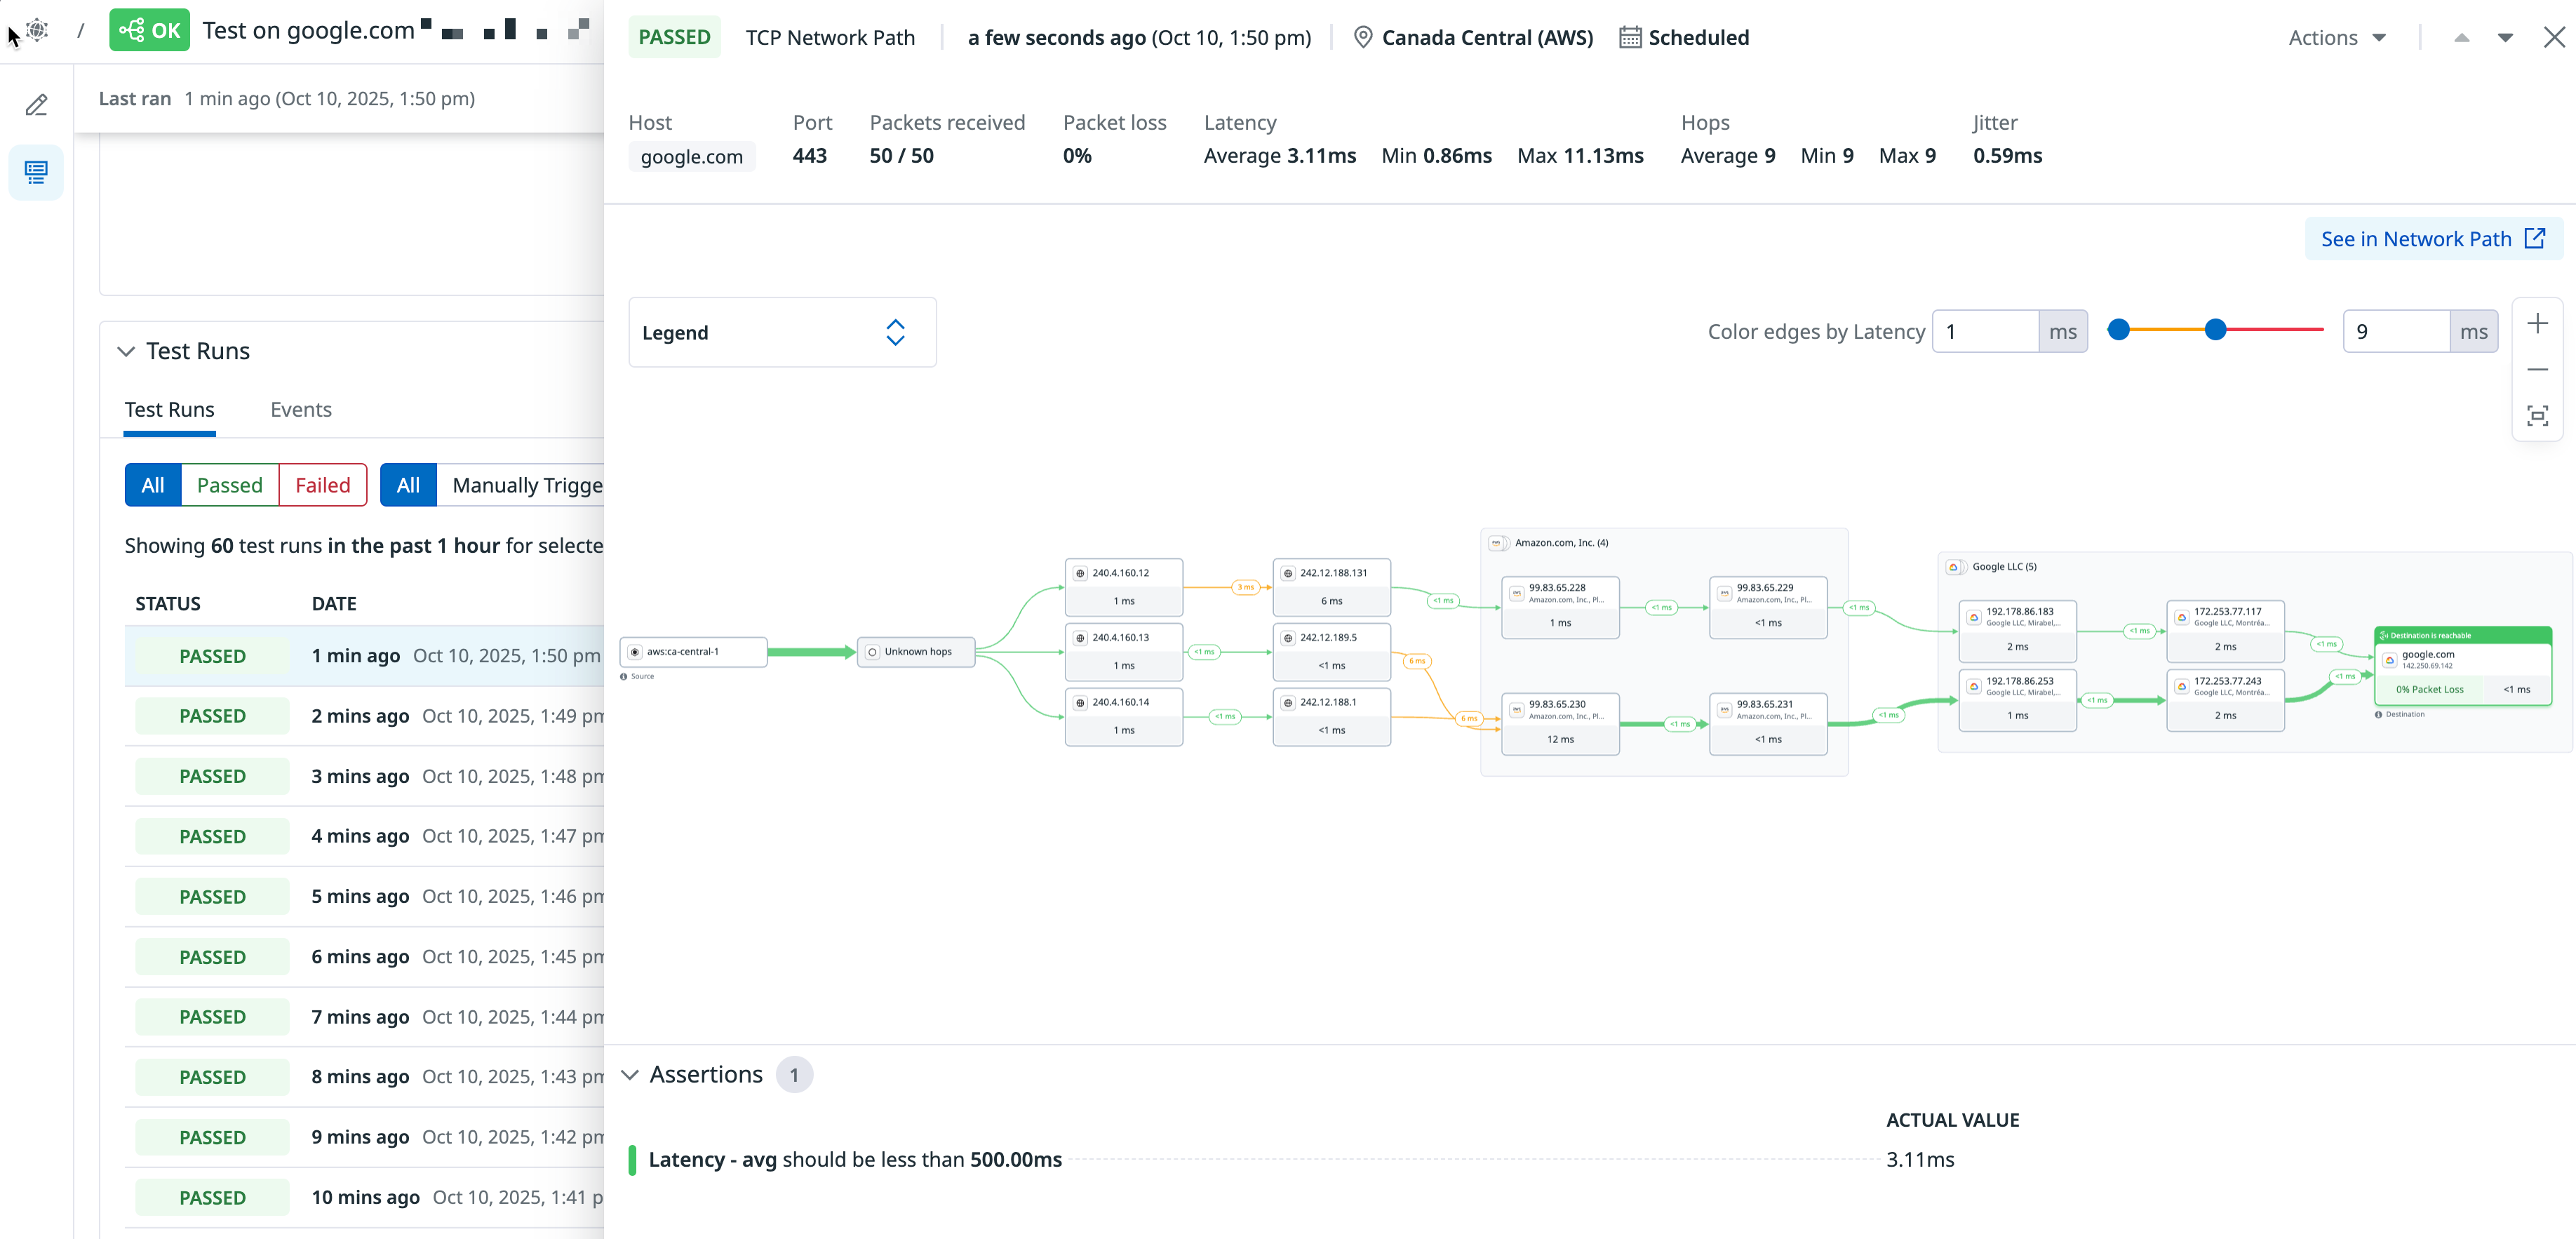Fit the network graph to the screen

(2537, 416)
